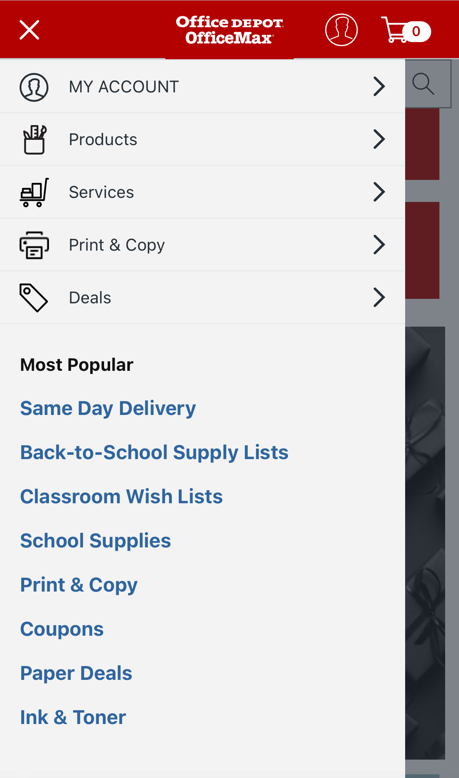Tap the Office Depot OfficeMax logo

click(x=229, y=29)
